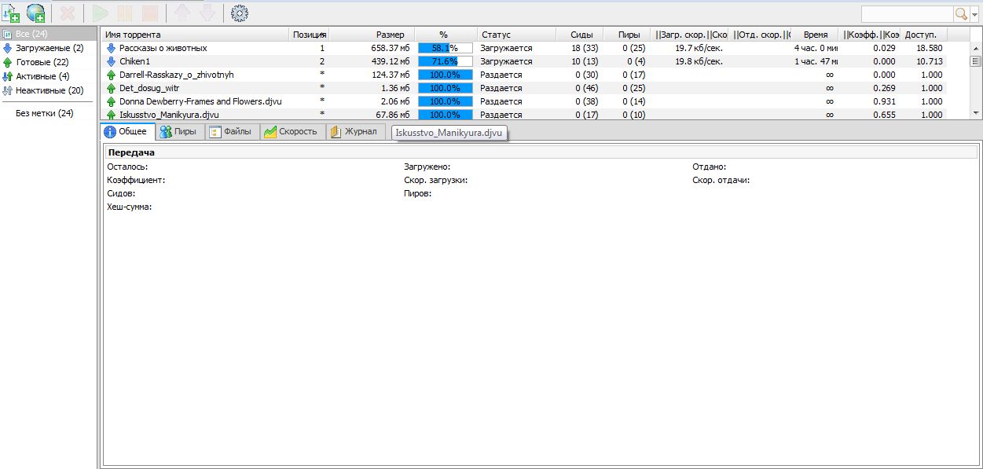Click seeds value 18 (33)
Screen dimensions: 983x469
(585, 48)
